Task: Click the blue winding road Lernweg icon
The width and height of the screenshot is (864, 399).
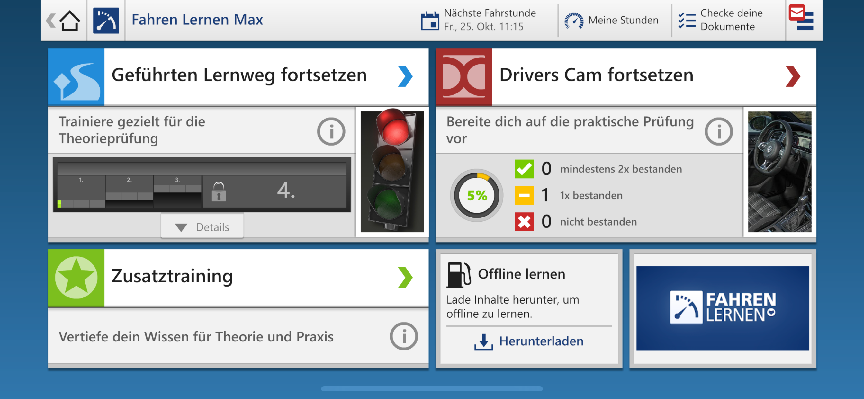Action: click(x=76, y=77)
